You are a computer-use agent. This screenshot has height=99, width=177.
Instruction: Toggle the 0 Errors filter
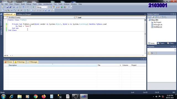click(8, 62)
